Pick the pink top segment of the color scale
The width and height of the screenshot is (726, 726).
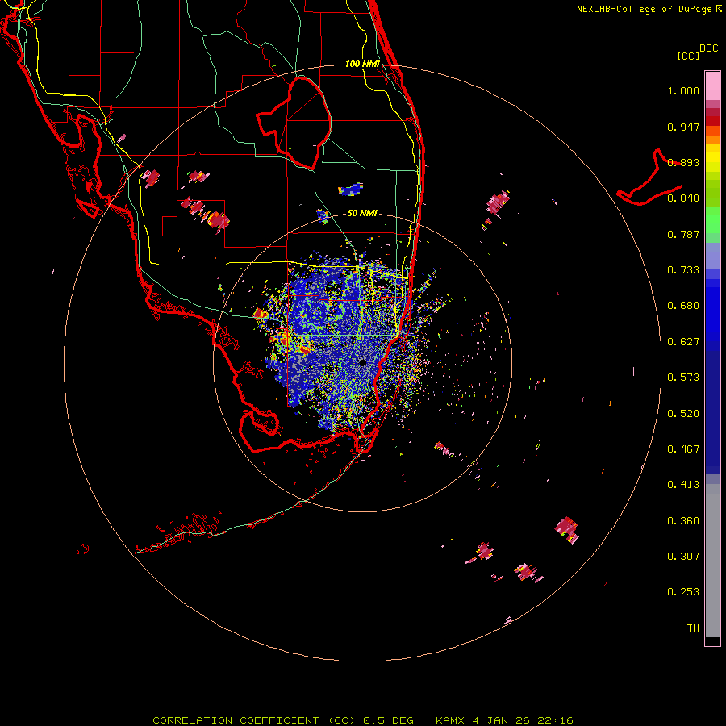tap(712, 86)
